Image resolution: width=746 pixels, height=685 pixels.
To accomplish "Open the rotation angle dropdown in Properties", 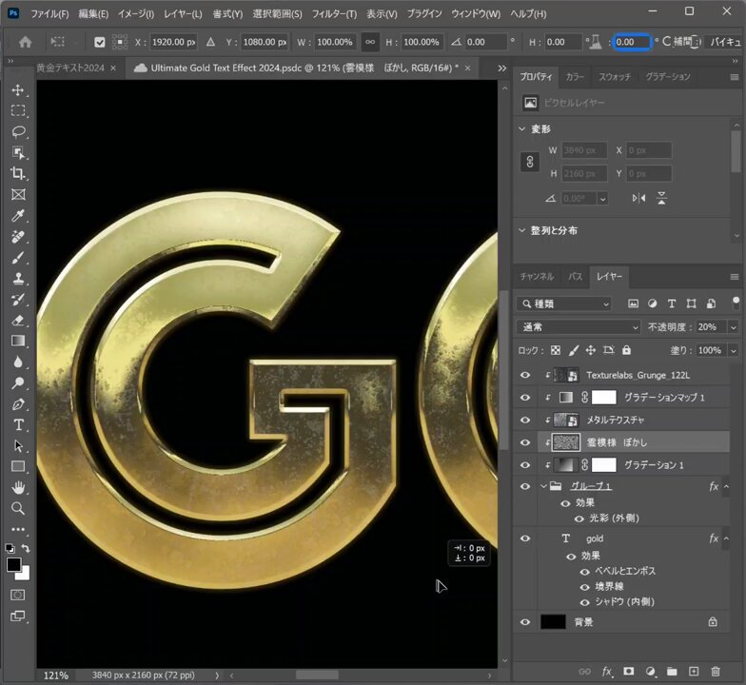I will pos(603,198).
